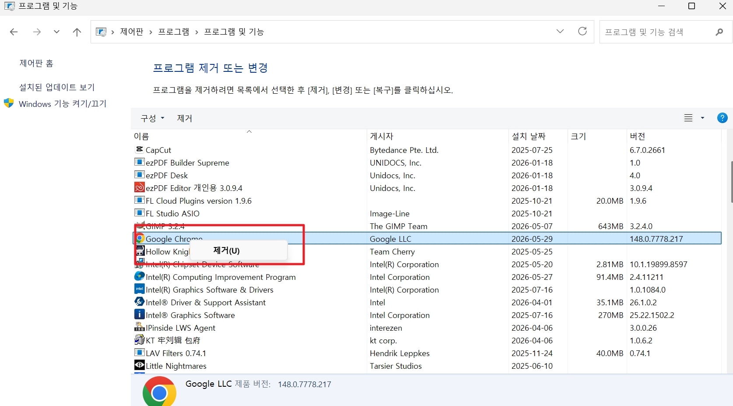The width and height of the screenshot is (733, 406).
Task: Open 제어판 홈 link
Action: tap(36, 63)
